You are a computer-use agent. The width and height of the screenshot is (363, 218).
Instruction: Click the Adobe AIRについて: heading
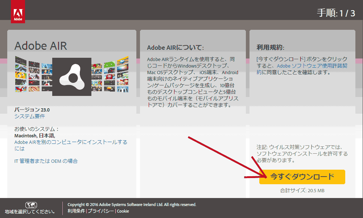(176, 48)
